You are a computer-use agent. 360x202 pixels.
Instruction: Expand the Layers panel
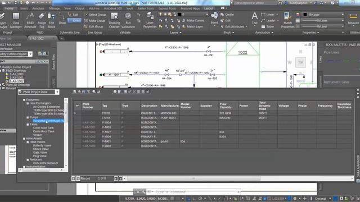175,33
